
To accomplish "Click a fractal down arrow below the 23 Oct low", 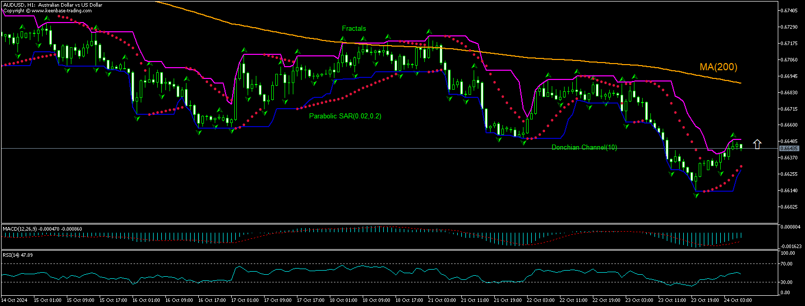I will [x=697, y=196].
